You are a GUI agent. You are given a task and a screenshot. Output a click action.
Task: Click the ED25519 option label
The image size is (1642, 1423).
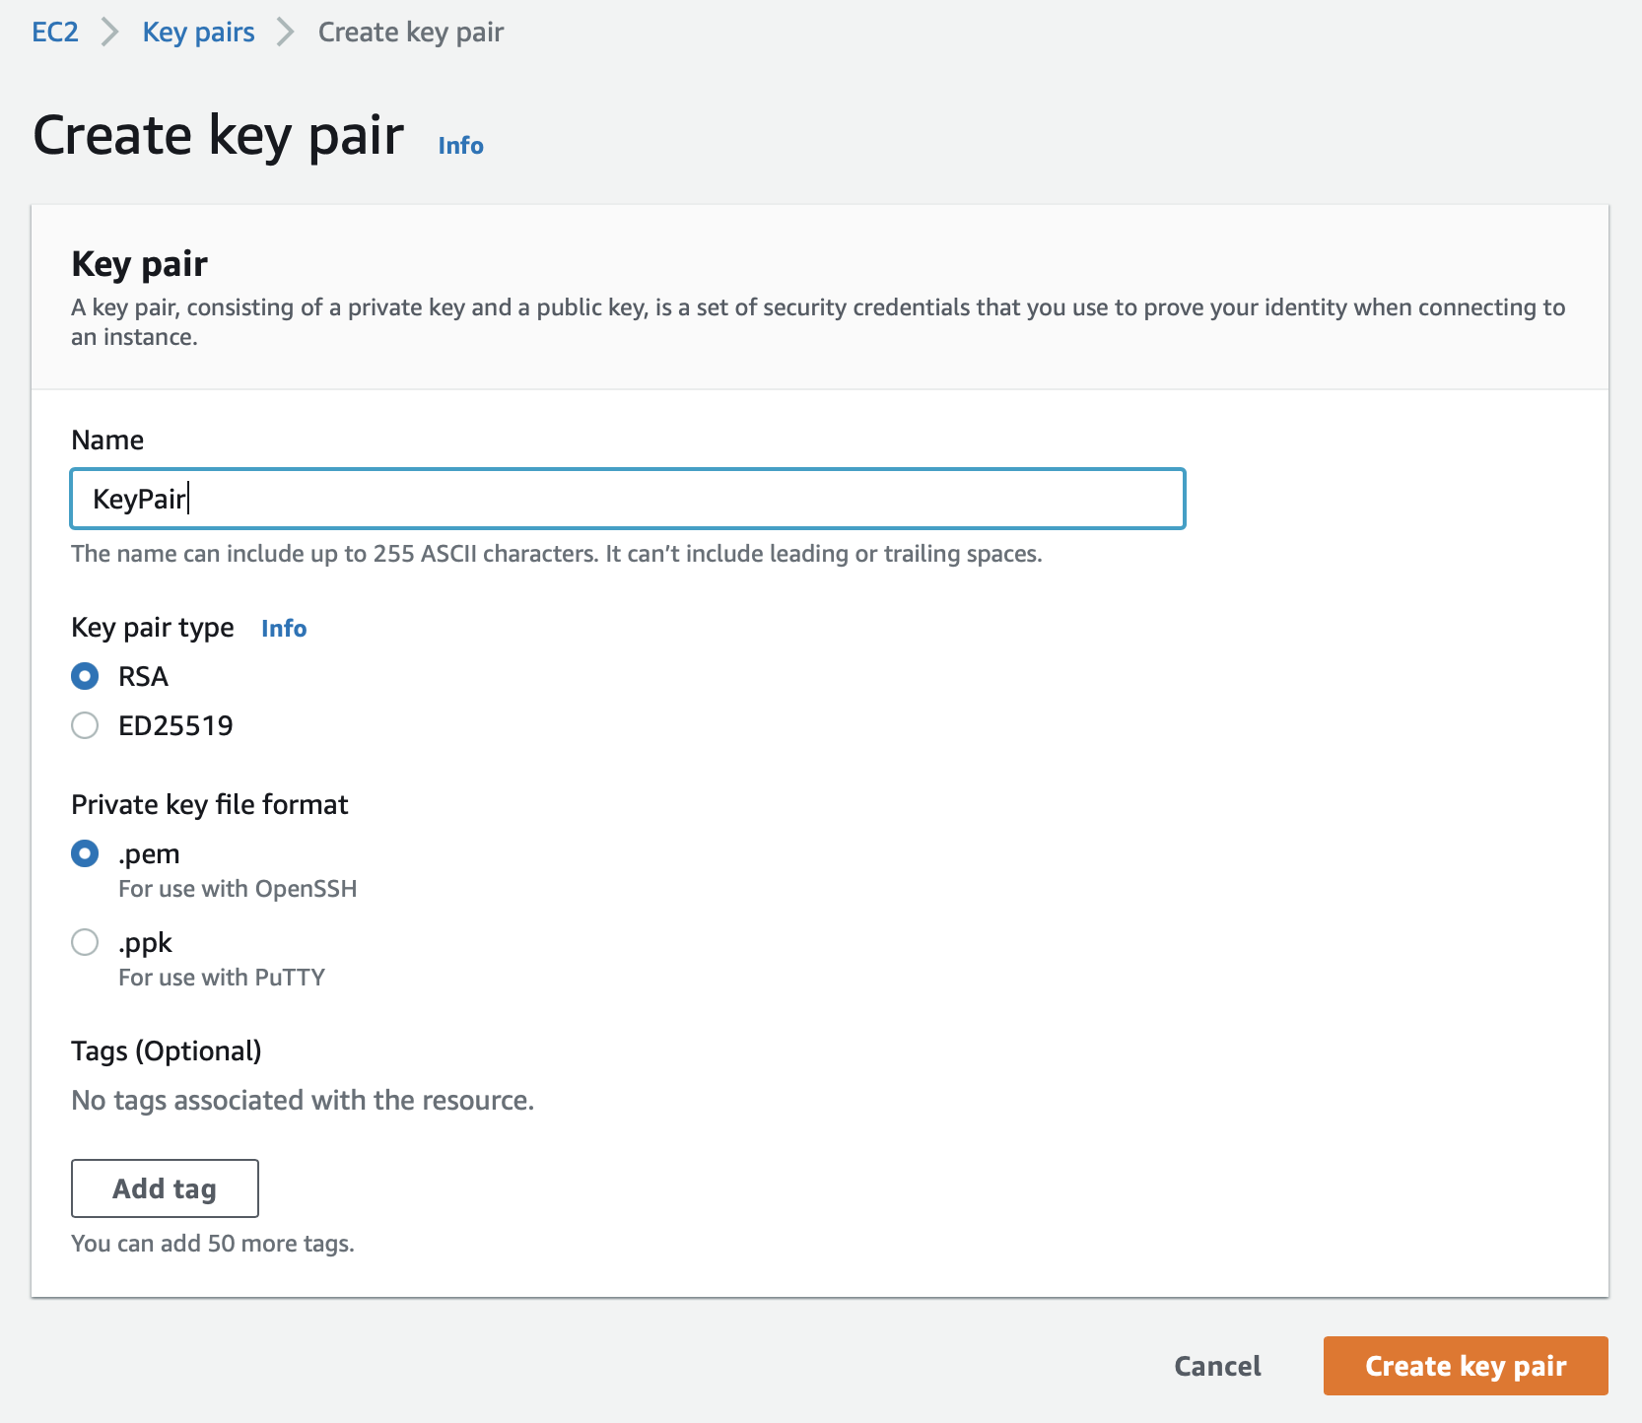pos(175,725)
